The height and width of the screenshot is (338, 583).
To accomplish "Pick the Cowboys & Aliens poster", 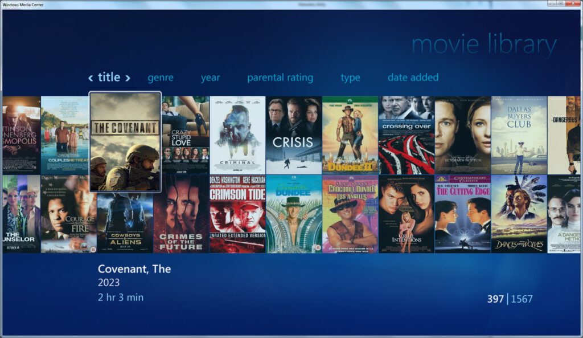I will (125, 223).
